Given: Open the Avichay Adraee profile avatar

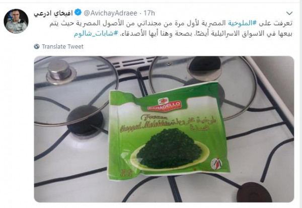Looking at the screenshot, I should pyautogui.click(x=16, y=21).
